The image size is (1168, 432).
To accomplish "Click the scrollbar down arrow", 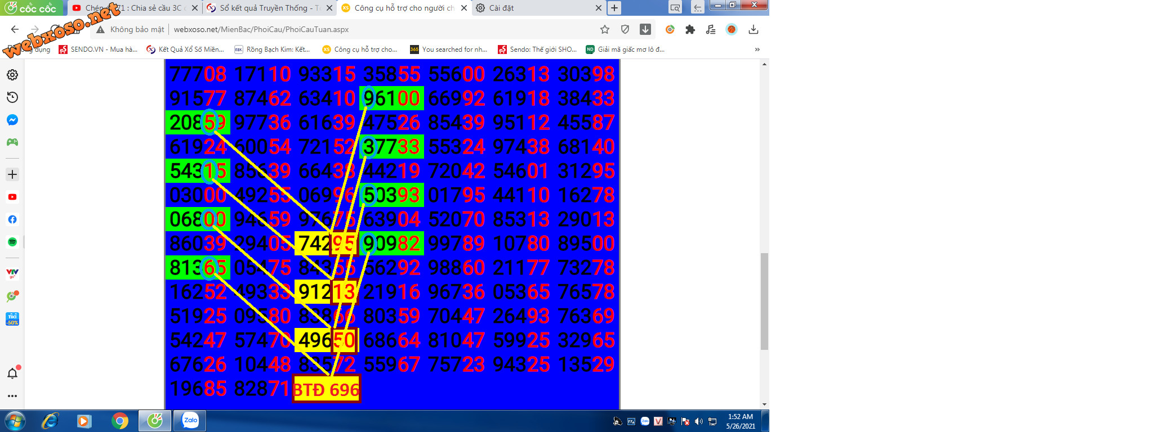I will 764,404.
